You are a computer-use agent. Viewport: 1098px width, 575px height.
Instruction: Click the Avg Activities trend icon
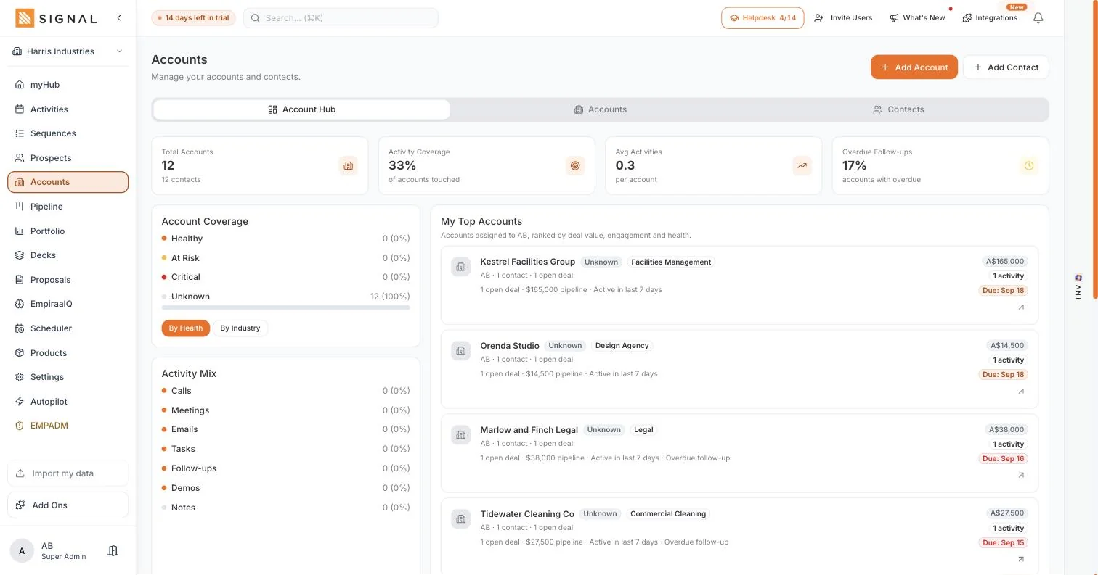pyautogui.click(x=802, y=166)
